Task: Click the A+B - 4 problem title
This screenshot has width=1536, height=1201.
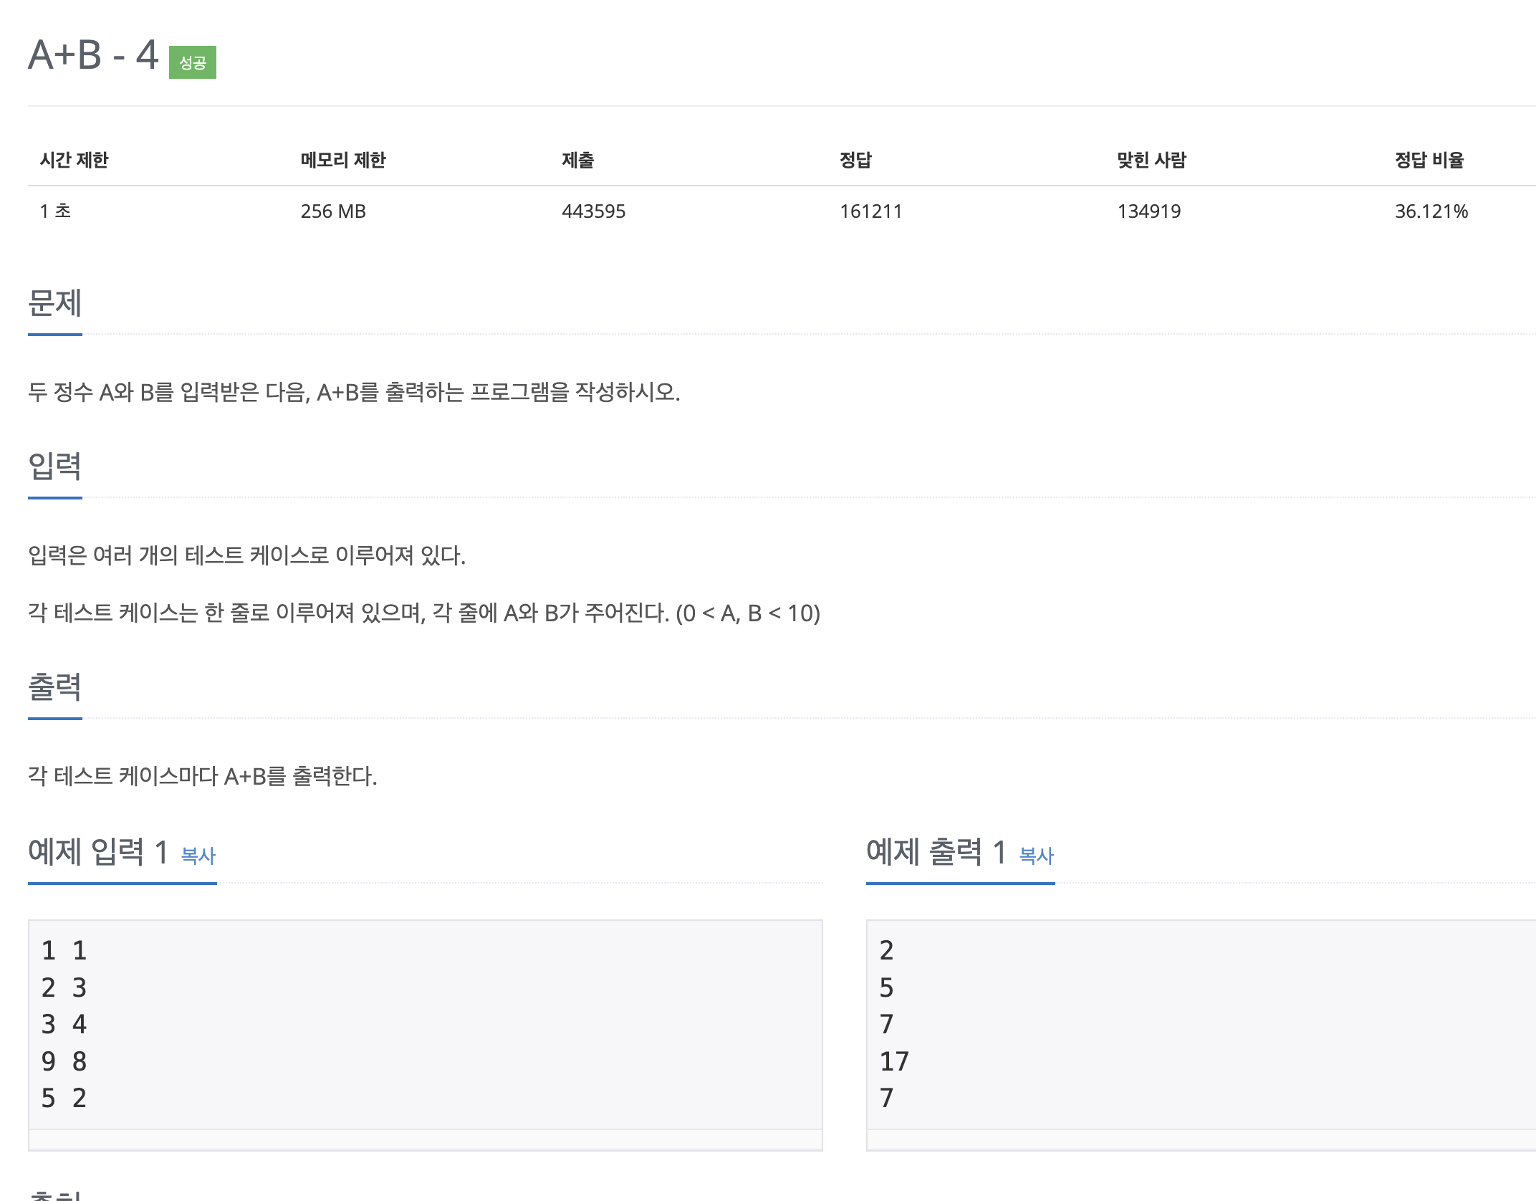Action: (x=93, y=55)
